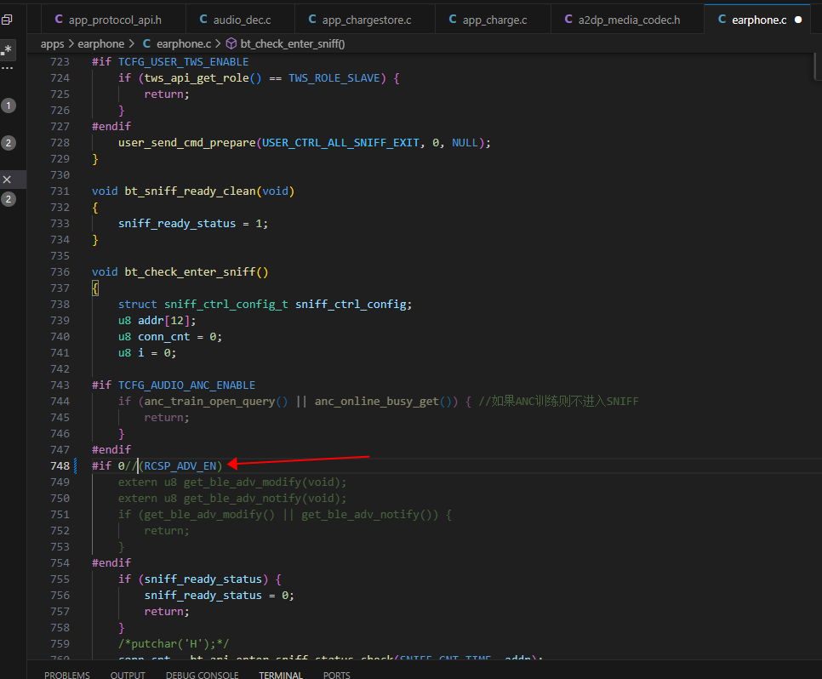Click conn_cnt on line 740

click(163, 337)
